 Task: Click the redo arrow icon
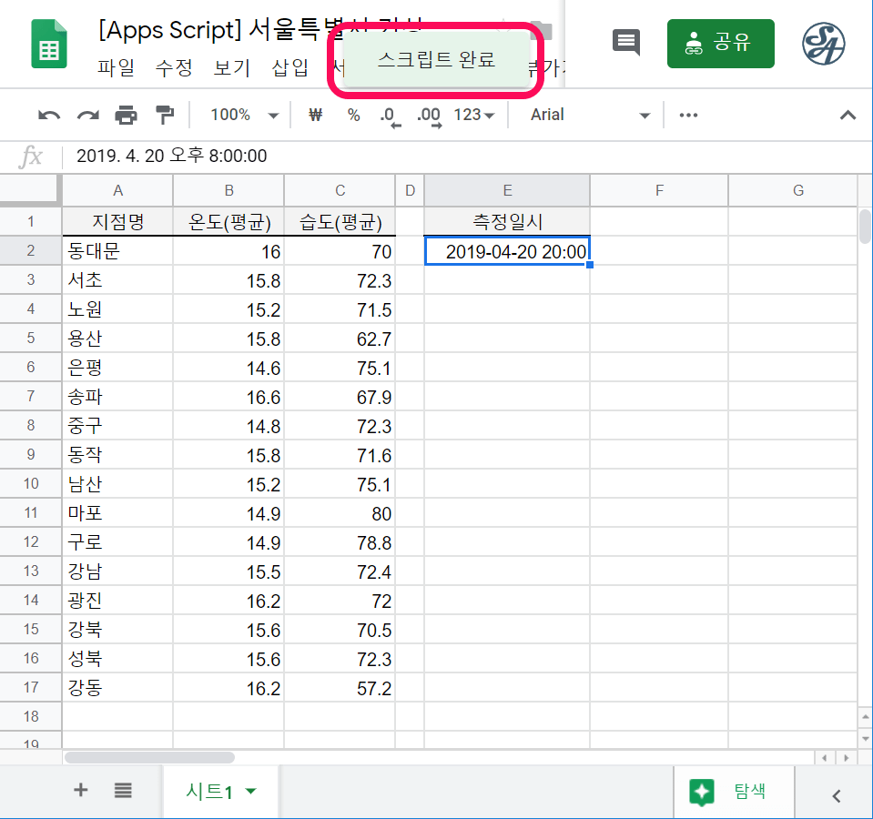pyautogui.click(x=87, y=116)
